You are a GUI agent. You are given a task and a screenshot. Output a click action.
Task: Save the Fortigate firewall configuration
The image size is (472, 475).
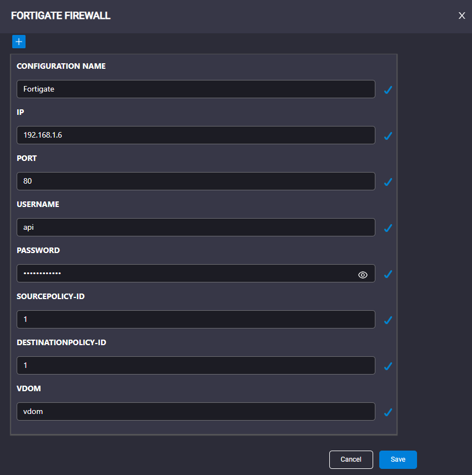point(398,459)
